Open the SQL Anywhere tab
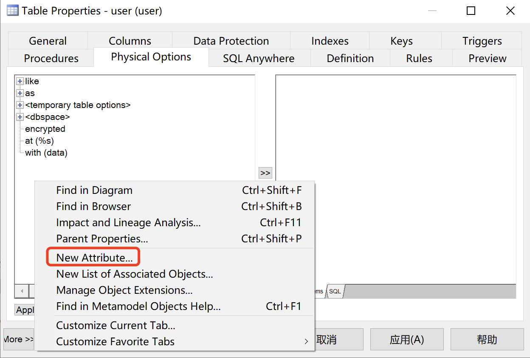 tap(259, 59)
